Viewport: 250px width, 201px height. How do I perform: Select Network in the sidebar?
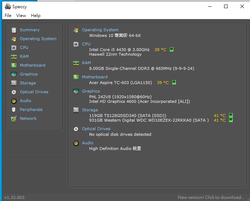click(28, 118)
